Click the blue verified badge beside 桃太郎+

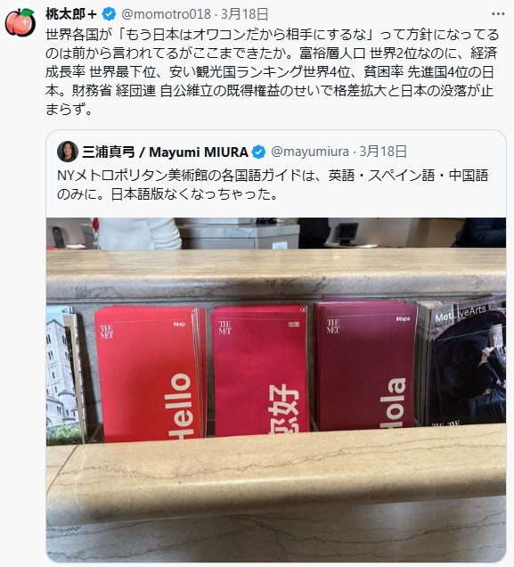[109, 14]
